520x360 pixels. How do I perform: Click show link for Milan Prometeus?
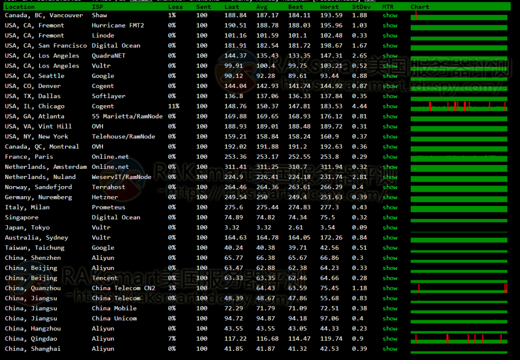(x=390, y=207)
